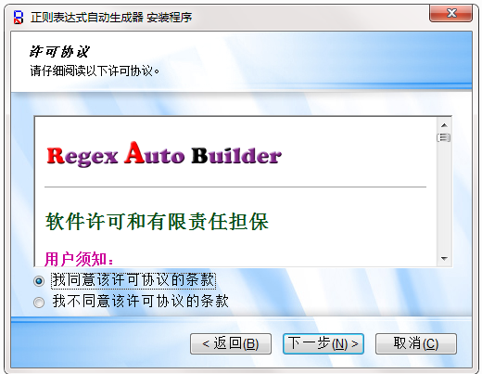Screen dimensions: 482x374
Task: Click the license scrollbar down arrow
Action: [x=444, y=259]
